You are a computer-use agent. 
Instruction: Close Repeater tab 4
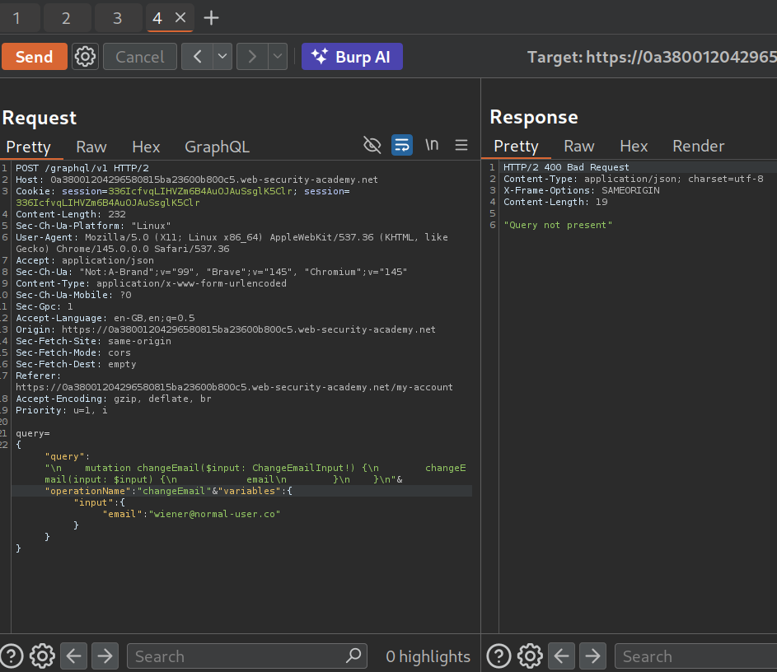180,17
